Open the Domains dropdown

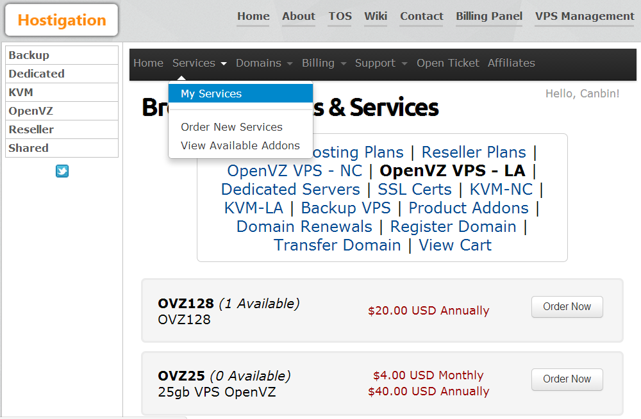tap(264, 63)
